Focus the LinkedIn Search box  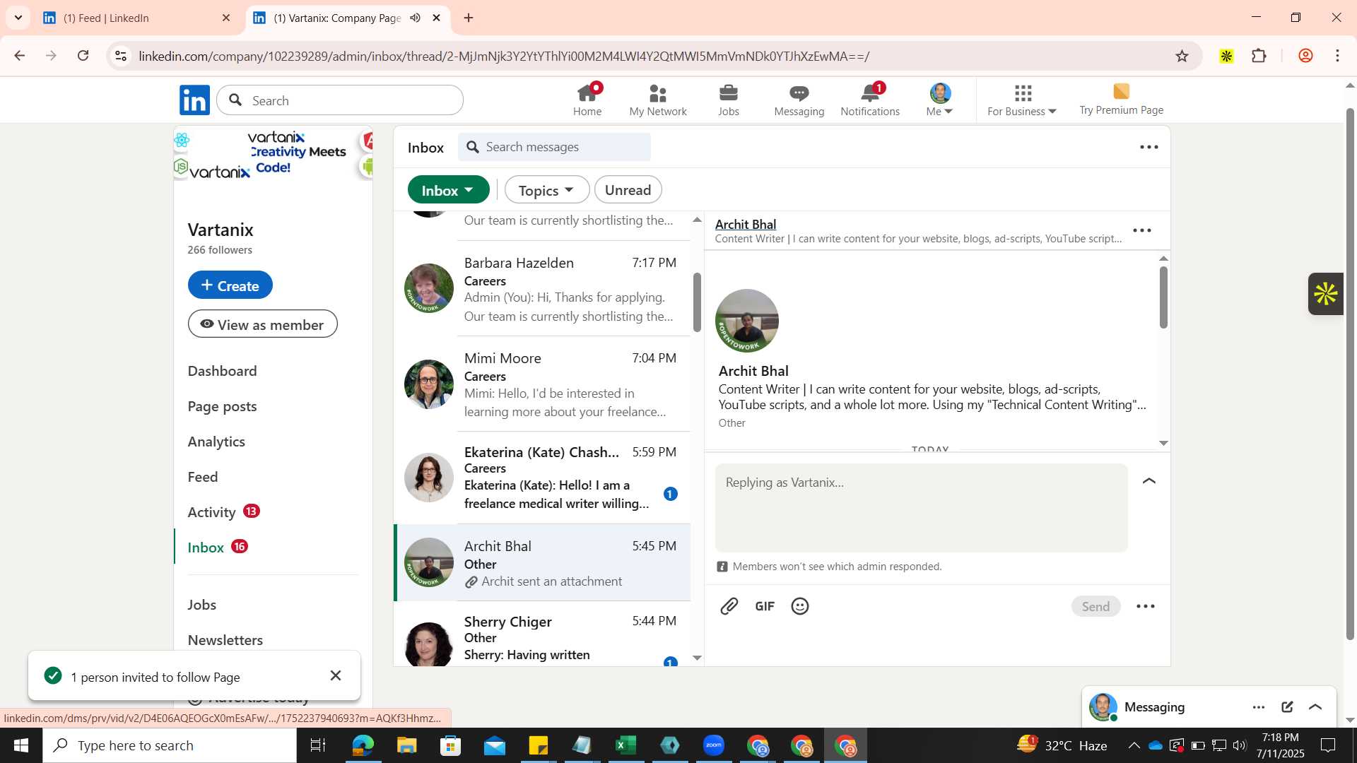tap(340, 100)
